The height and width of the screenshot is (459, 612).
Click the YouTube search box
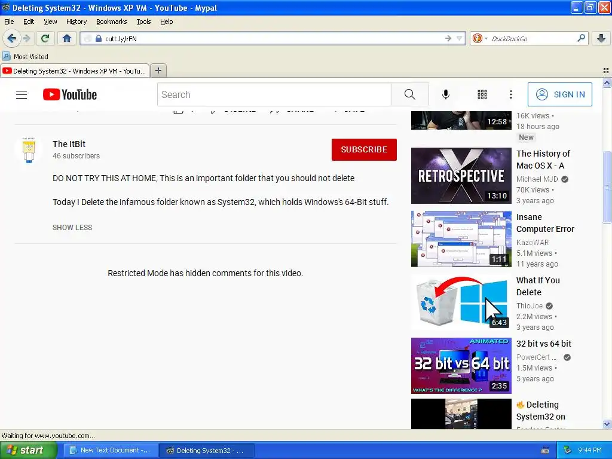pyautogui.click(x=274, y=94)
